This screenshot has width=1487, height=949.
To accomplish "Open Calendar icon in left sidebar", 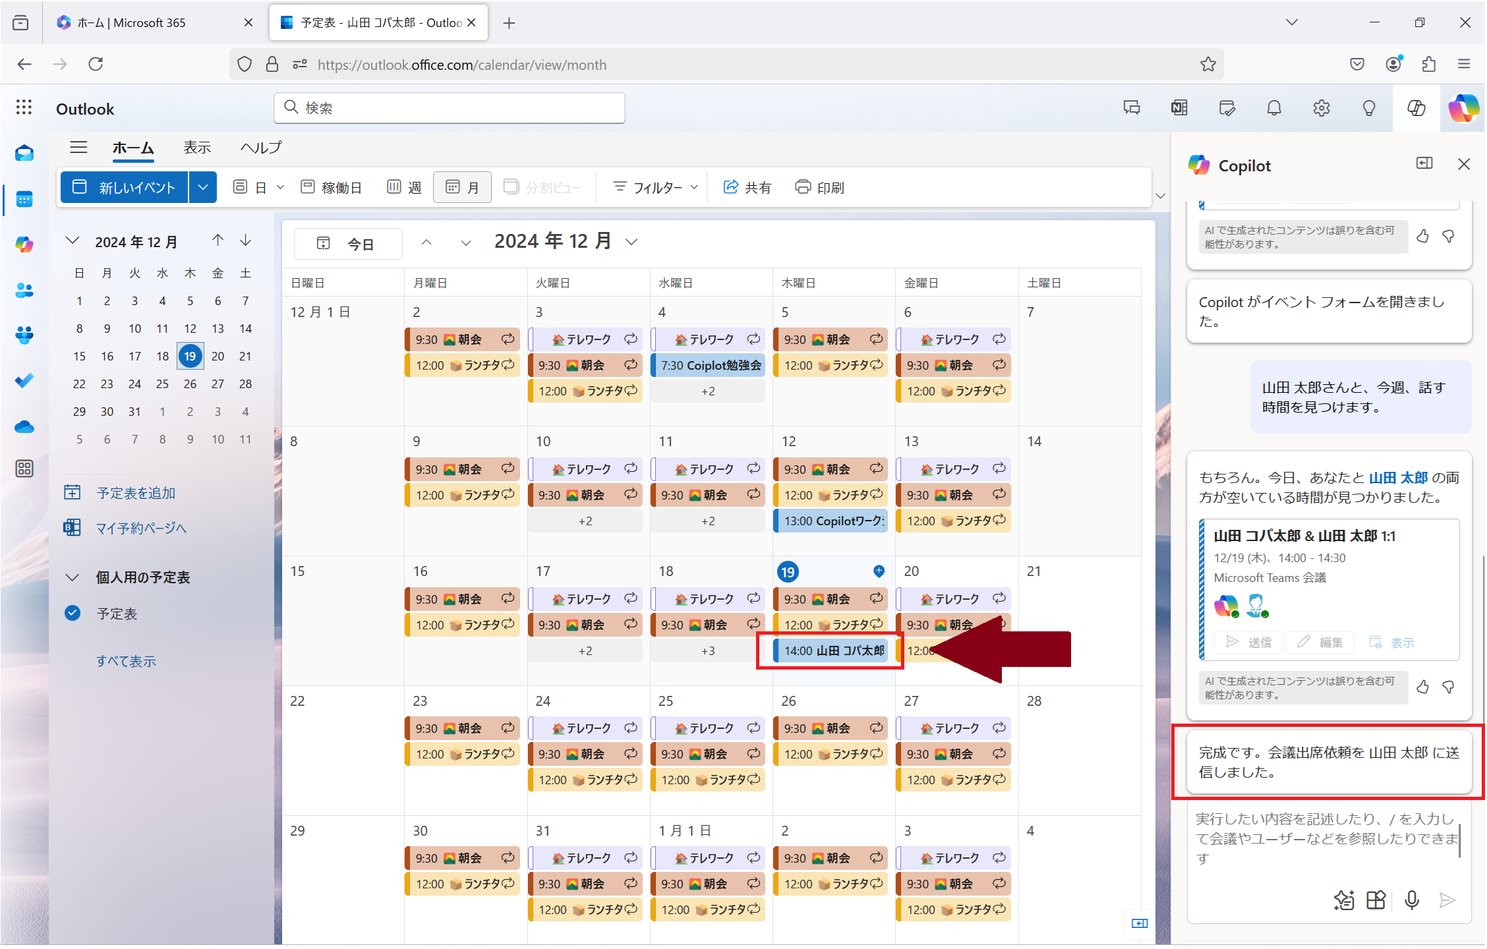I will click(24, 199).
